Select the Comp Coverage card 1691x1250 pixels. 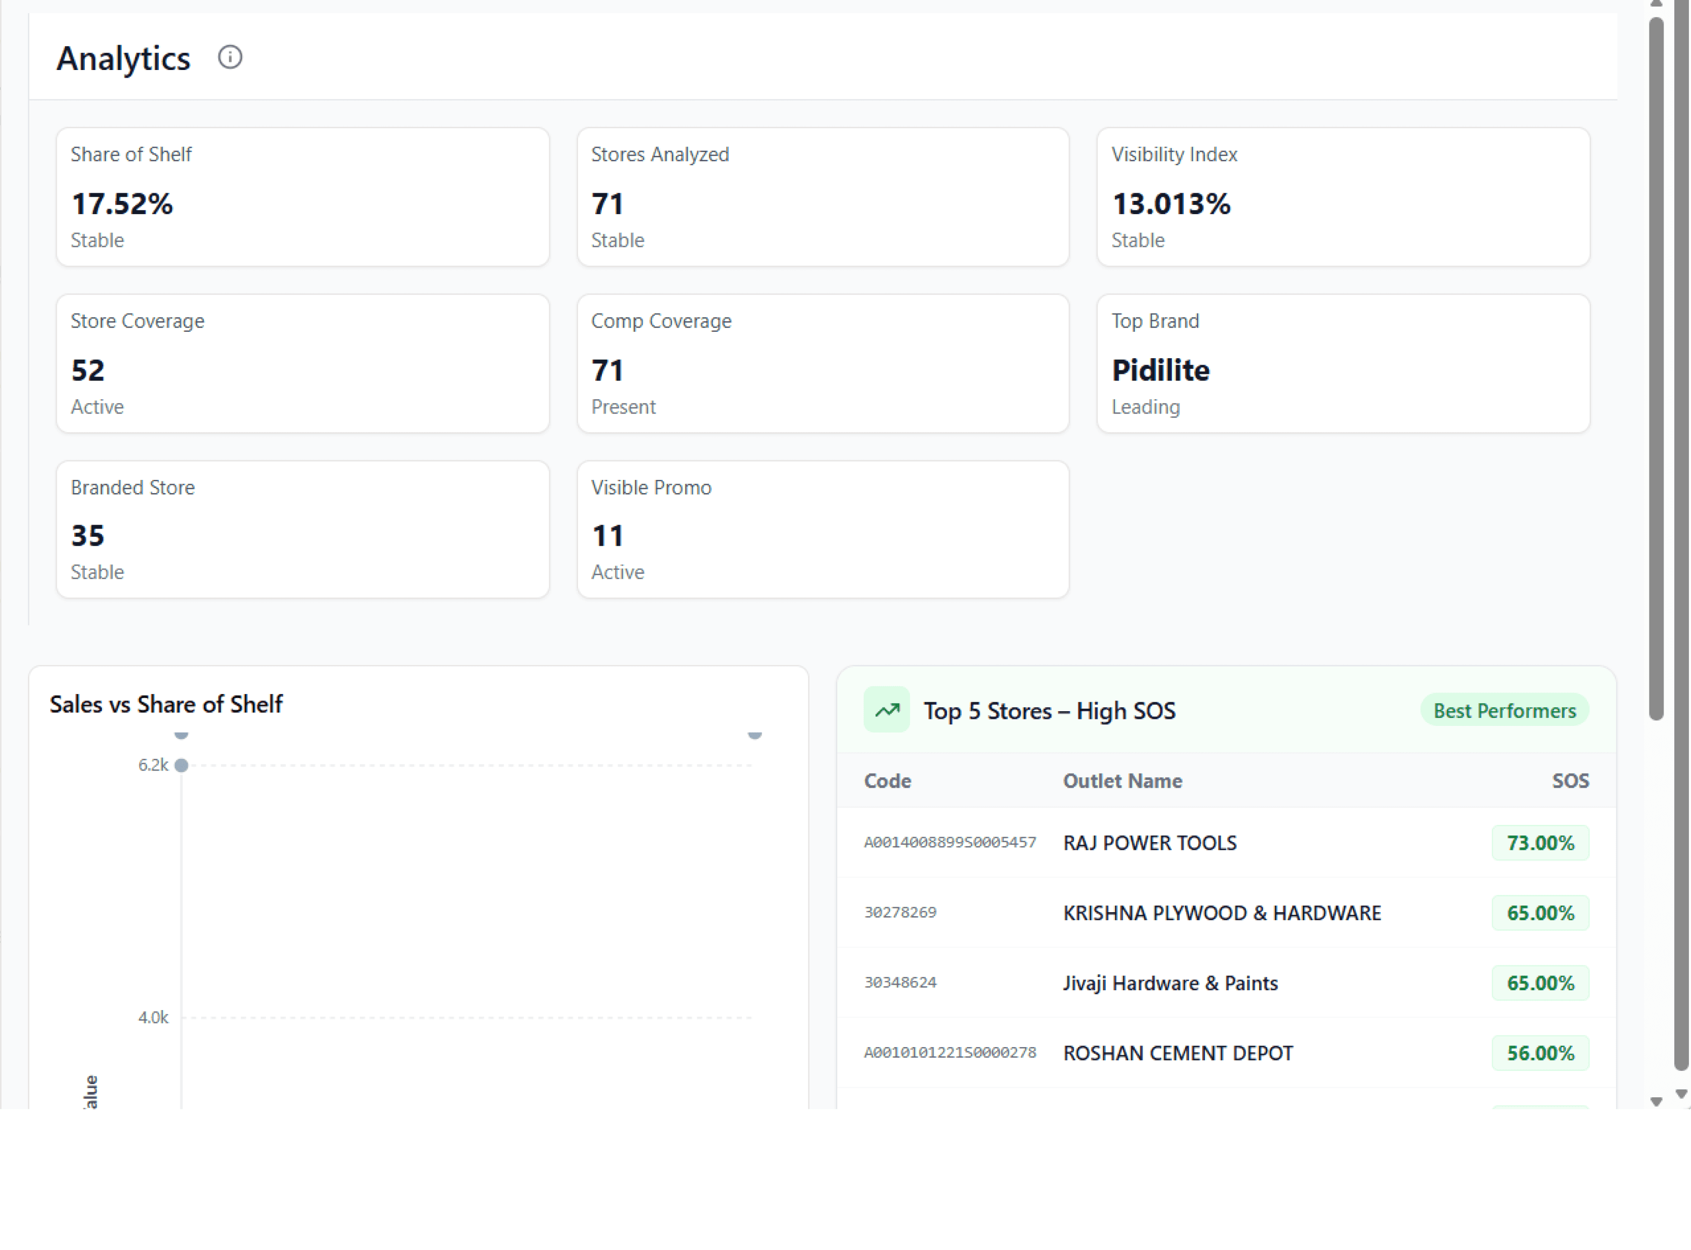(x=822, y=363)
